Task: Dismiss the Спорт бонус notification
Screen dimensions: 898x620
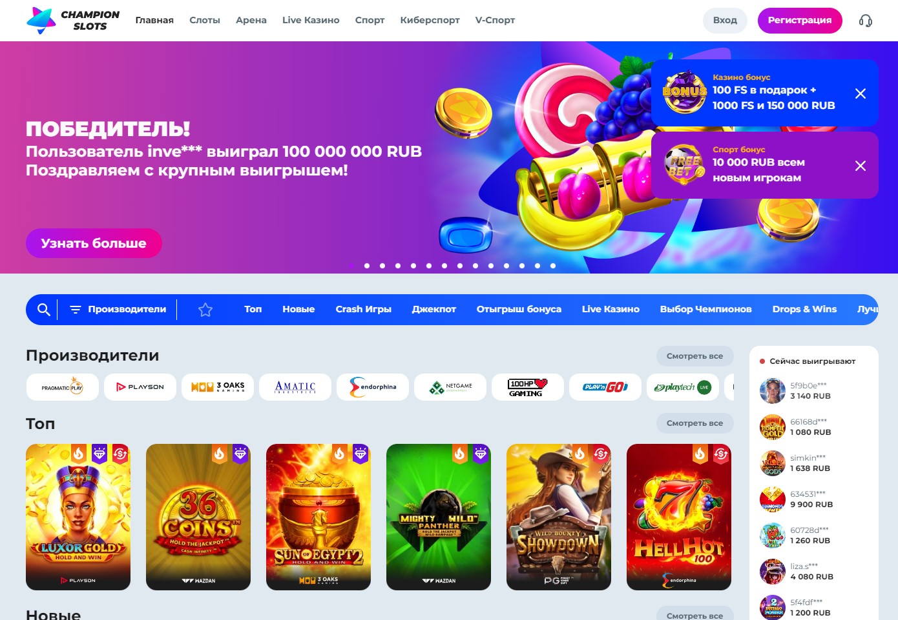Action: tap(861, 166)
